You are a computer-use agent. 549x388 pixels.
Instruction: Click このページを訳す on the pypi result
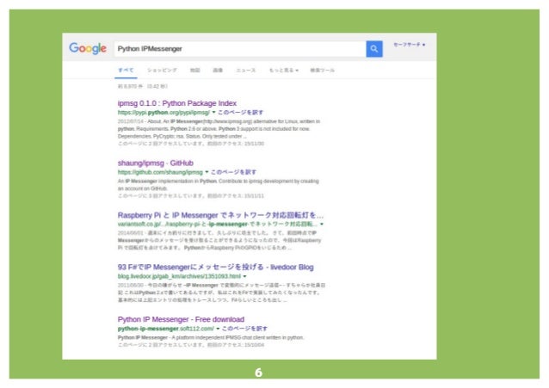(241, 113)
